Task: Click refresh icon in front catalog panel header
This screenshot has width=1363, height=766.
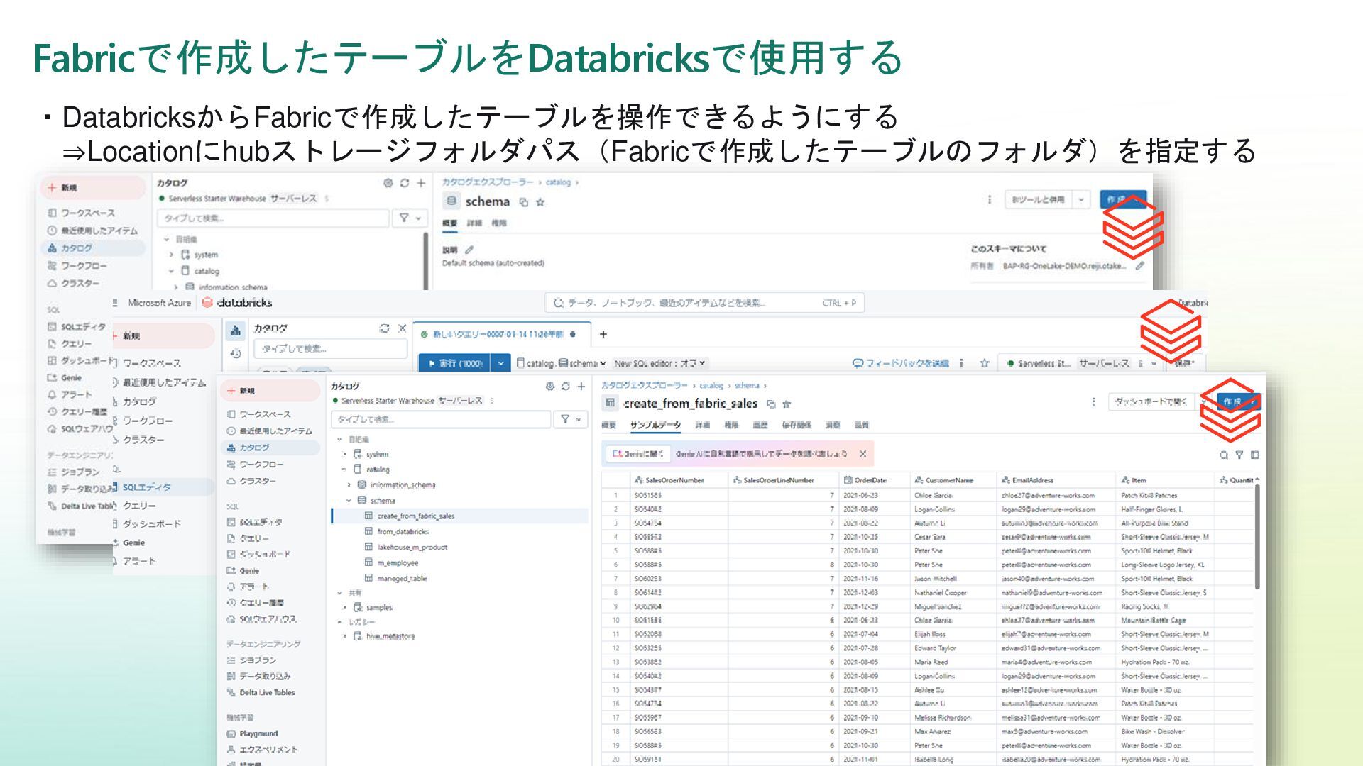Action: coord(565,387)
